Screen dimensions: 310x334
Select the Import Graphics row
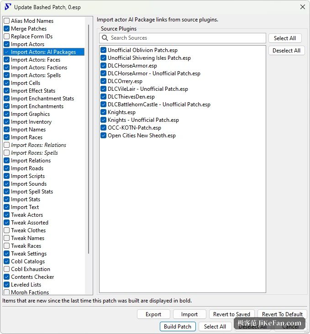point(44,114)
